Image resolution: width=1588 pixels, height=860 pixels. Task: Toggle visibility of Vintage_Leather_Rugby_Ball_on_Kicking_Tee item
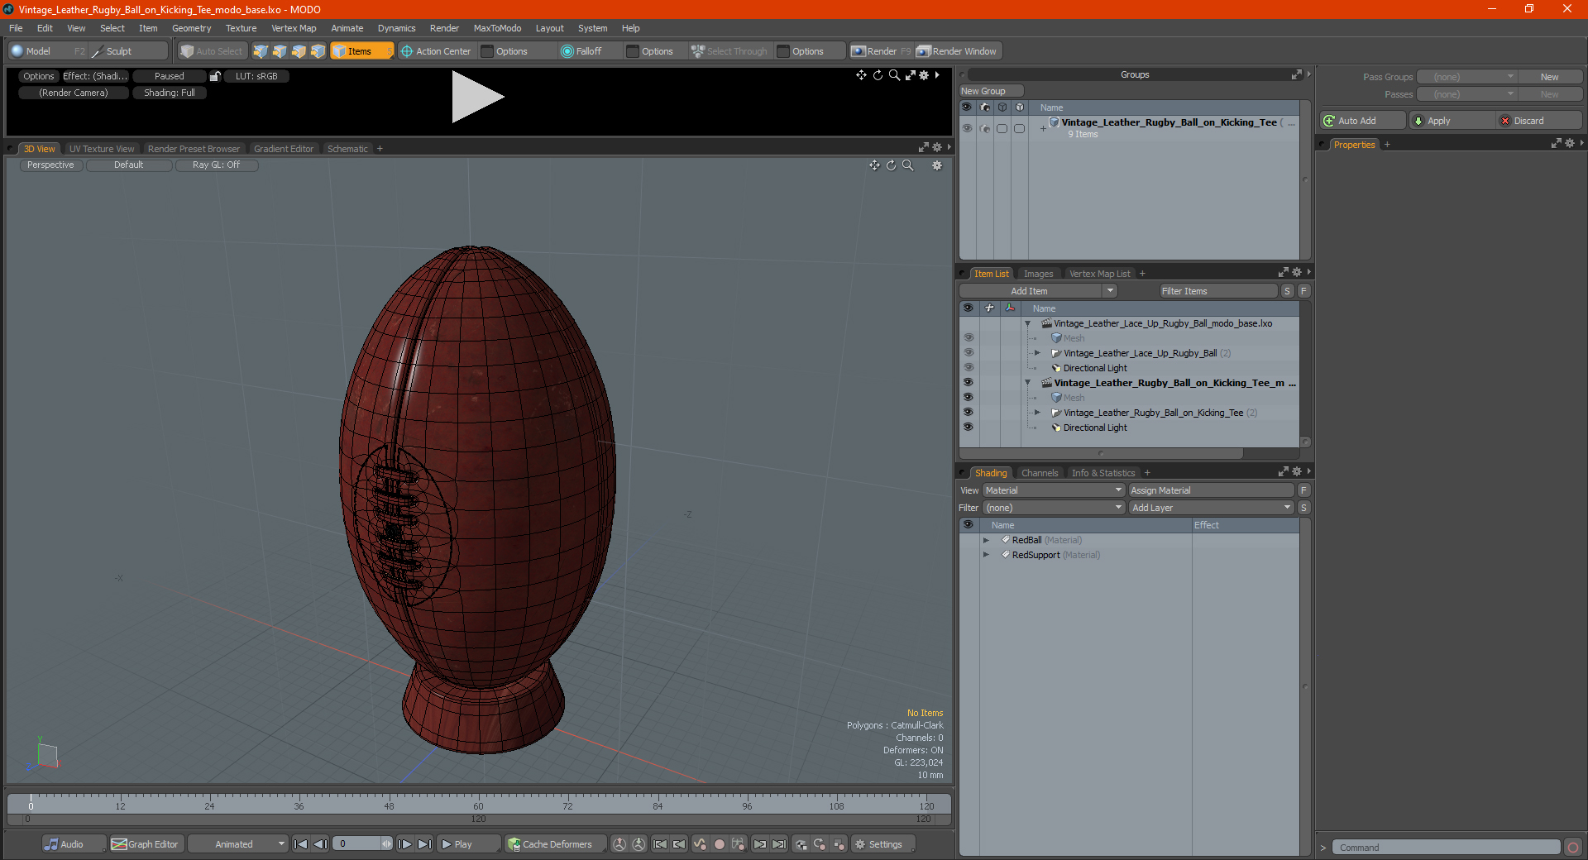click(969, 413)
